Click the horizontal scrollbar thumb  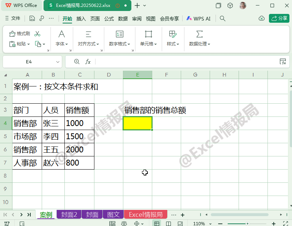[239, 215]
